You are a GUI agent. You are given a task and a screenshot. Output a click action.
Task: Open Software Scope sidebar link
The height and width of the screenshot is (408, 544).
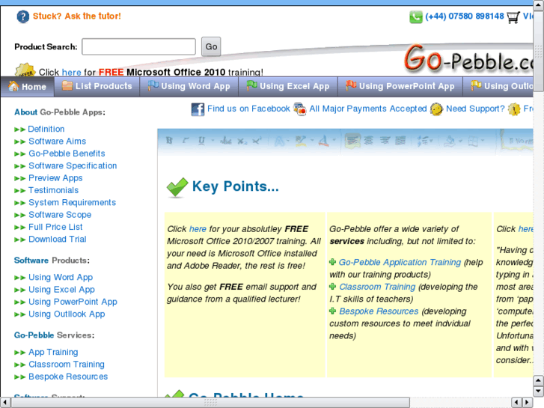tap(60, 215)
